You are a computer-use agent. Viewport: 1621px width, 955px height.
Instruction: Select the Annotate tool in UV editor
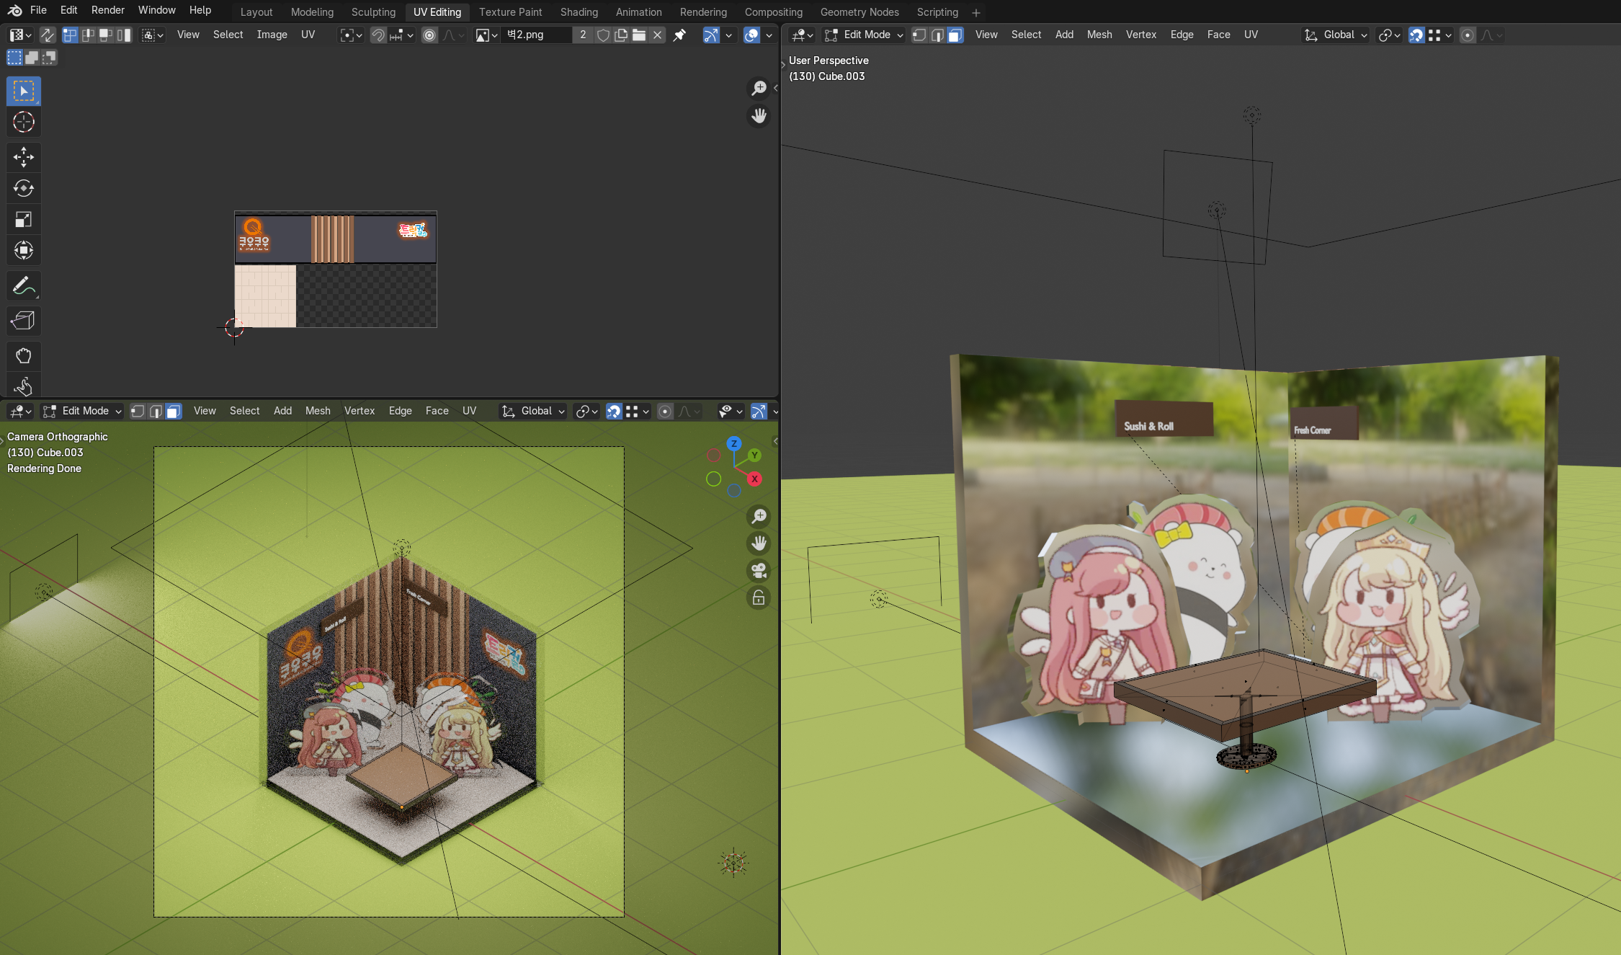[23, 287]
